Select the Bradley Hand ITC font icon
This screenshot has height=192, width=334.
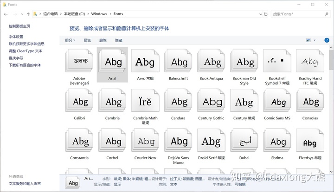[310, 61]
